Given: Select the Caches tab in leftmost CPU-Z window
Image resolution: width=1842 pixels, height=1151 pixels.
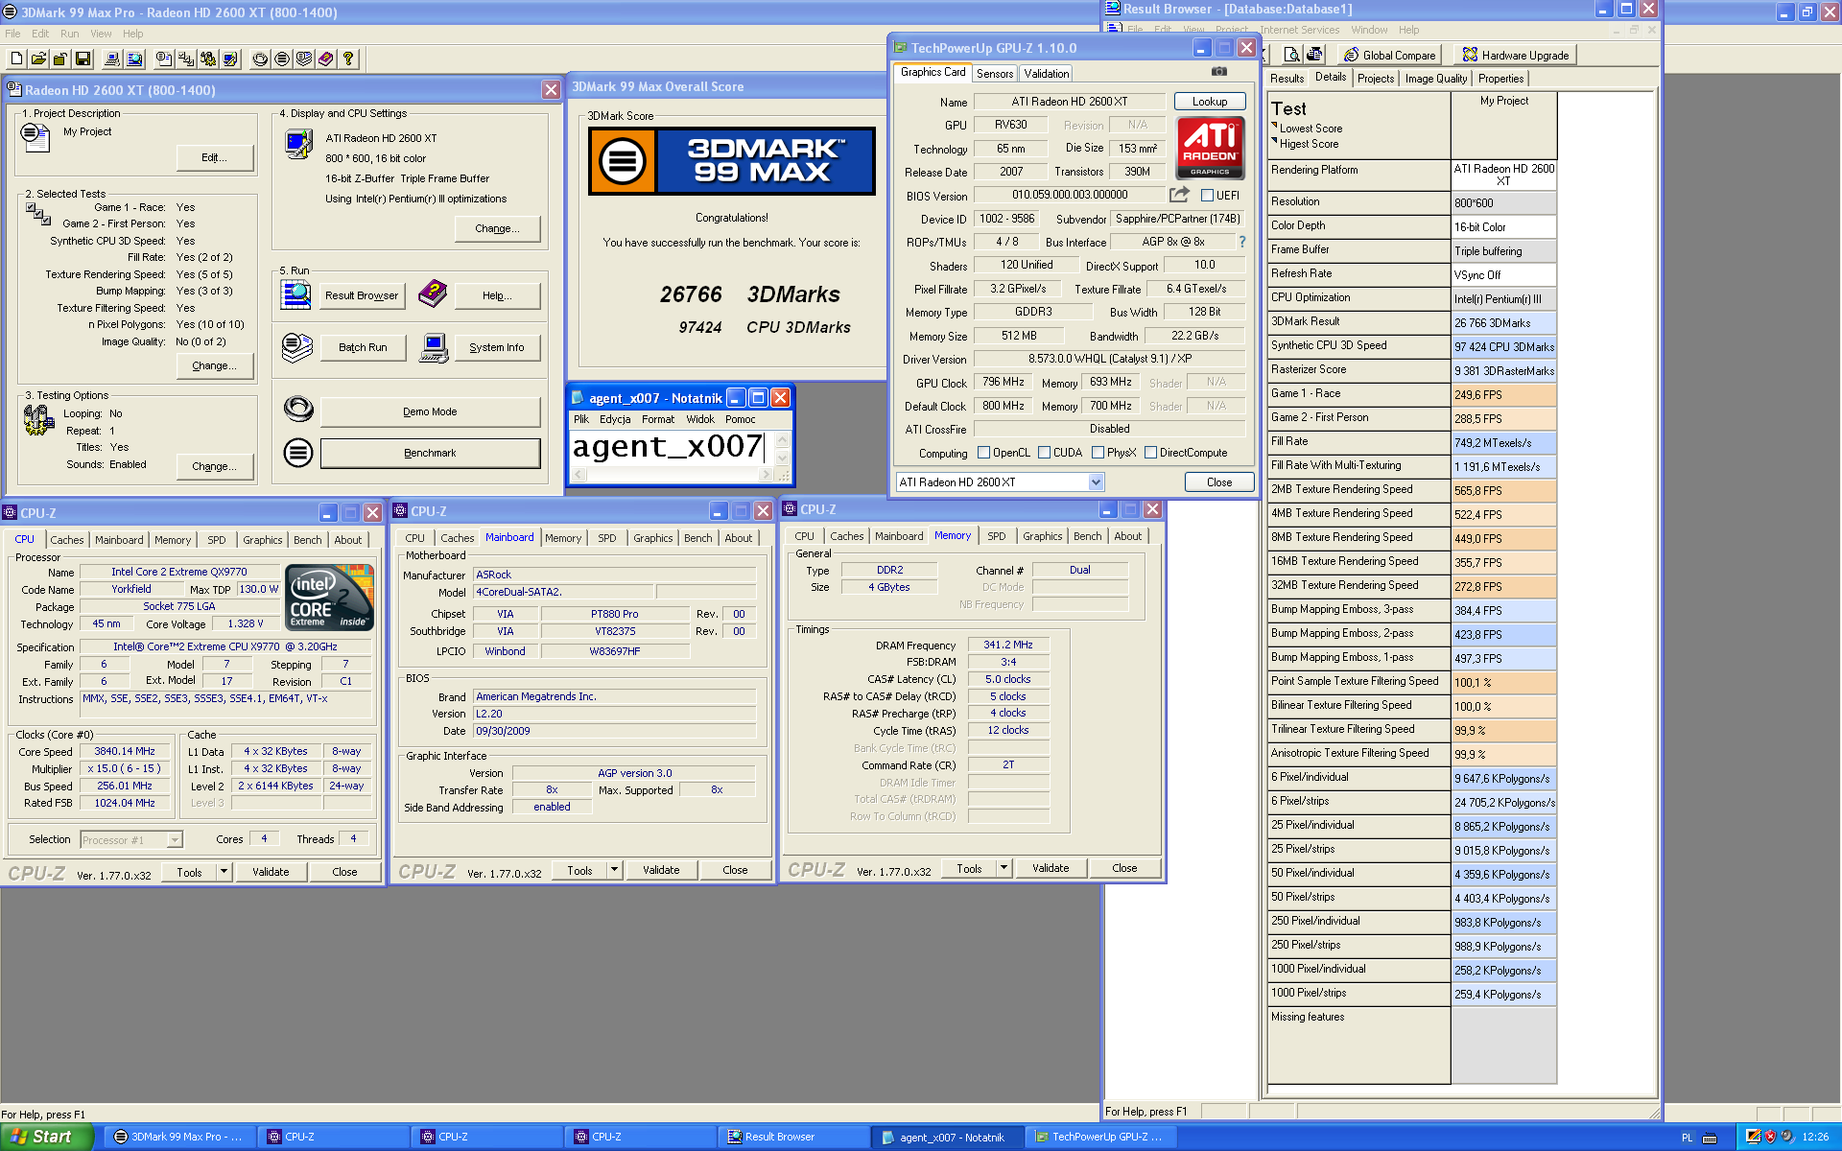Looking at the screenshot, I should [67, 540].
